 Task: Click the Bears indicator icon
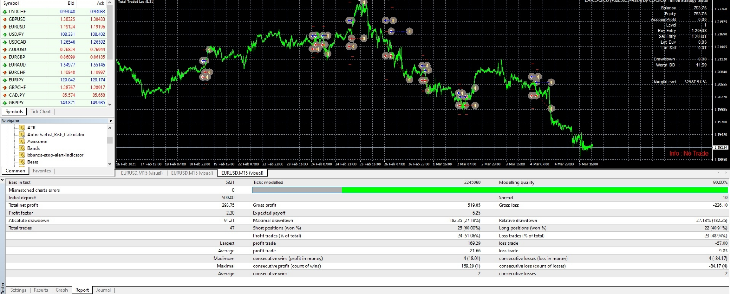pyautogui.click(x=22, y=162)
